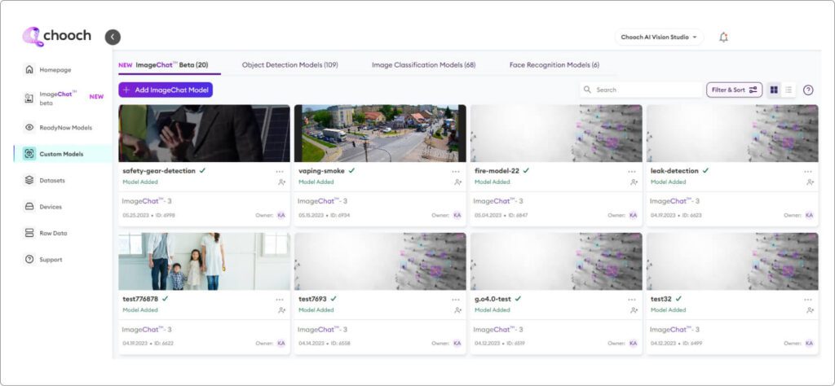The image size is (835, 386).
Task: Open the test7693 more options menu
Action: tap(455, 300)
